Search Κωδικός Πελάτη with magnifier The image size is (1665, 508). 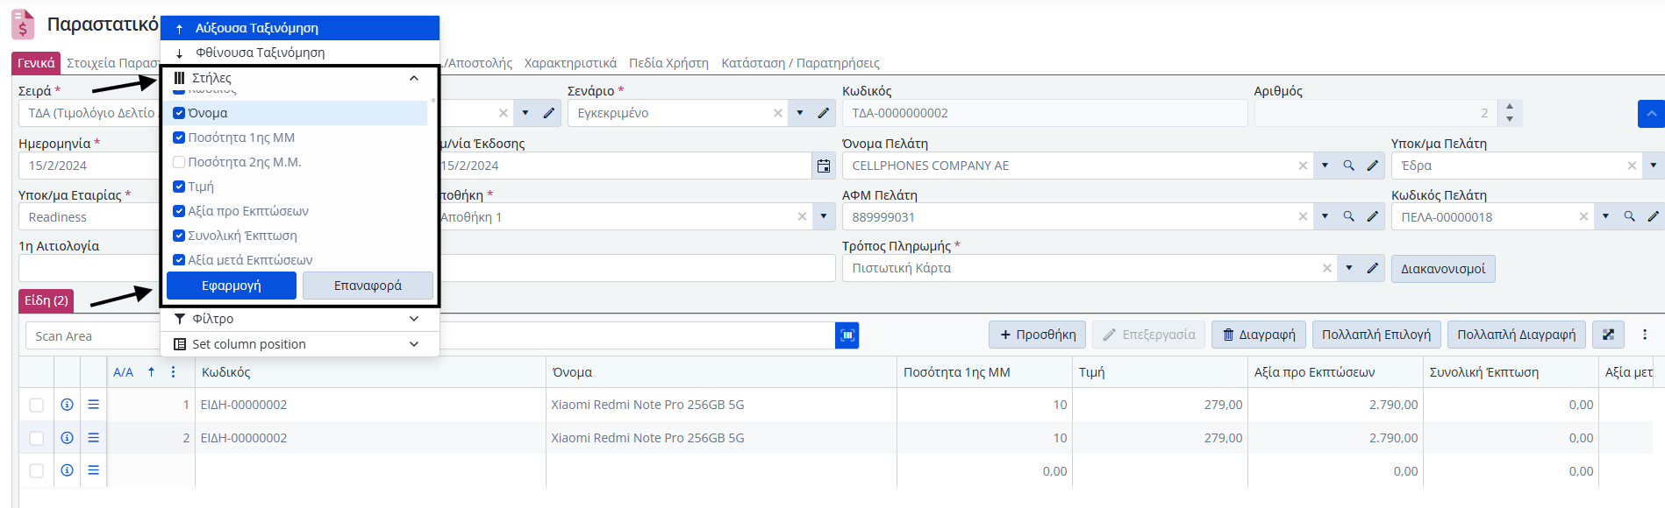1629,216
